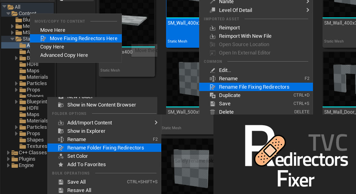Viewport: 356px width, 194px height.
Task: Select the Blueprint folder in the tree
Action: coord(37,102)
